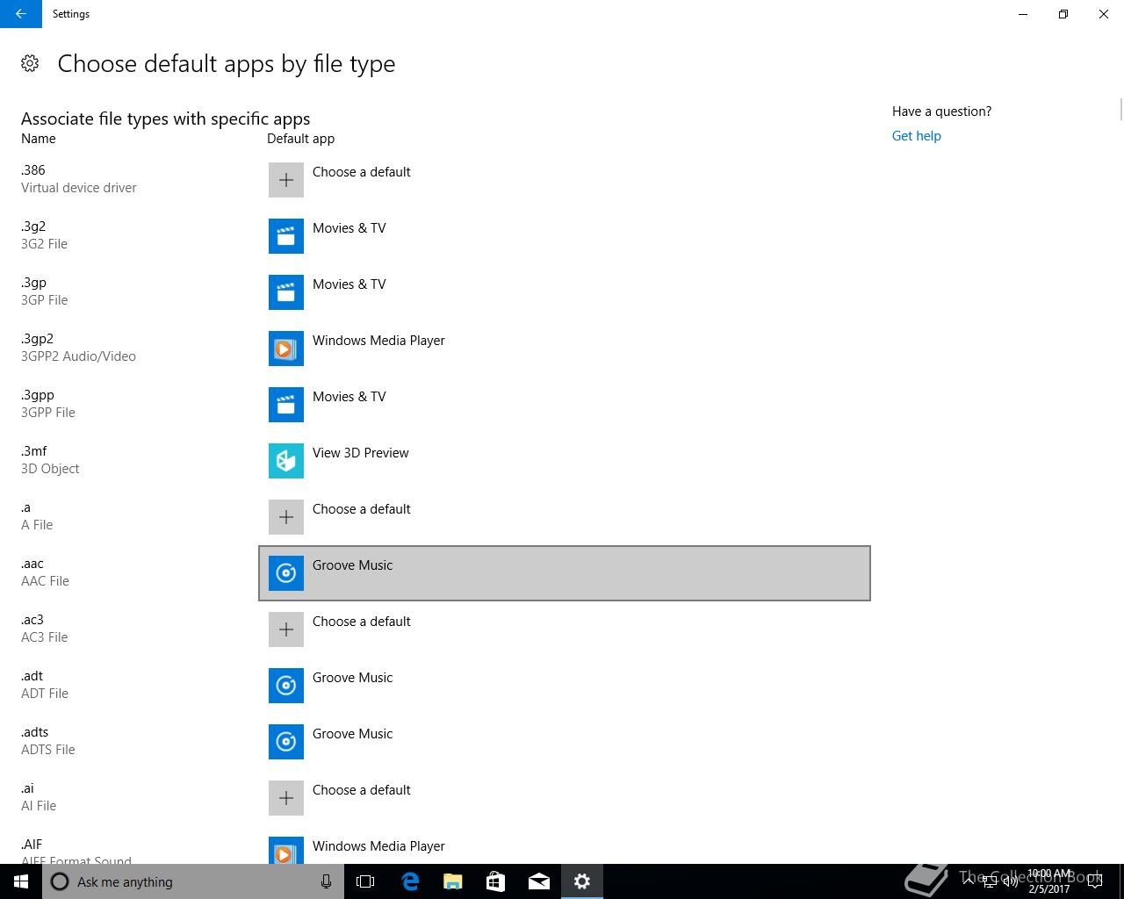Click the plus icon for .386 file type
1124x899 pixels.
click(x=286, y=180)
